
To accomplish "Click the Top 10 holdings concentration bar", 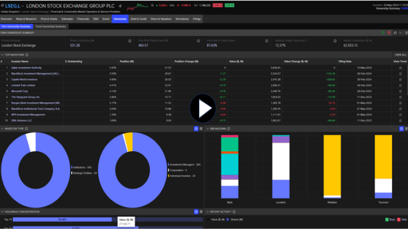I will [x=63, y=219].
